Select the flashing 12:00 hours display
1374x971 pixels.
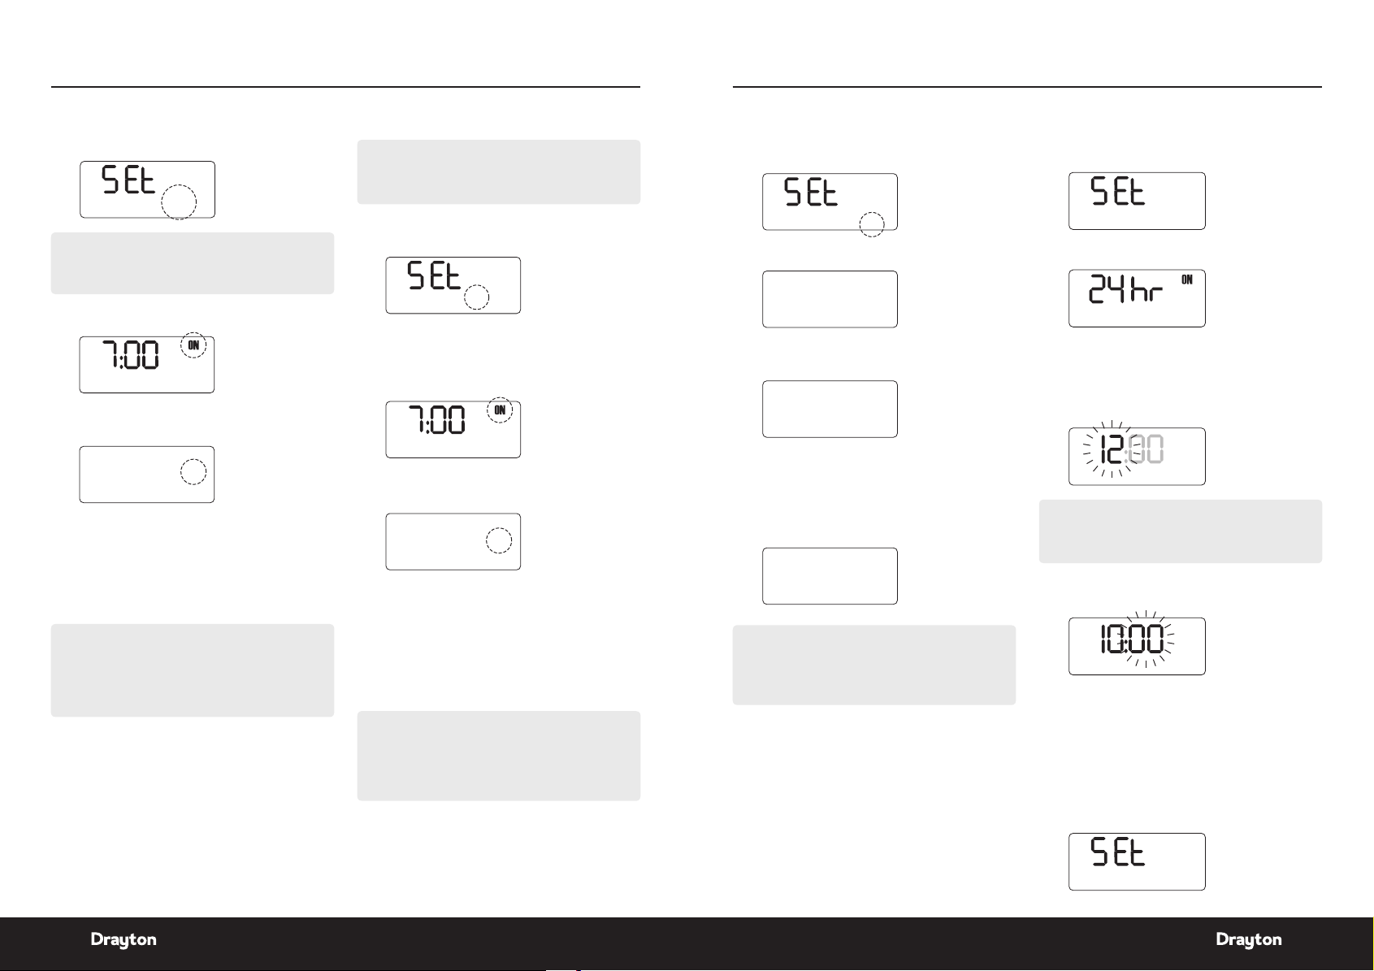point(1137,457)
